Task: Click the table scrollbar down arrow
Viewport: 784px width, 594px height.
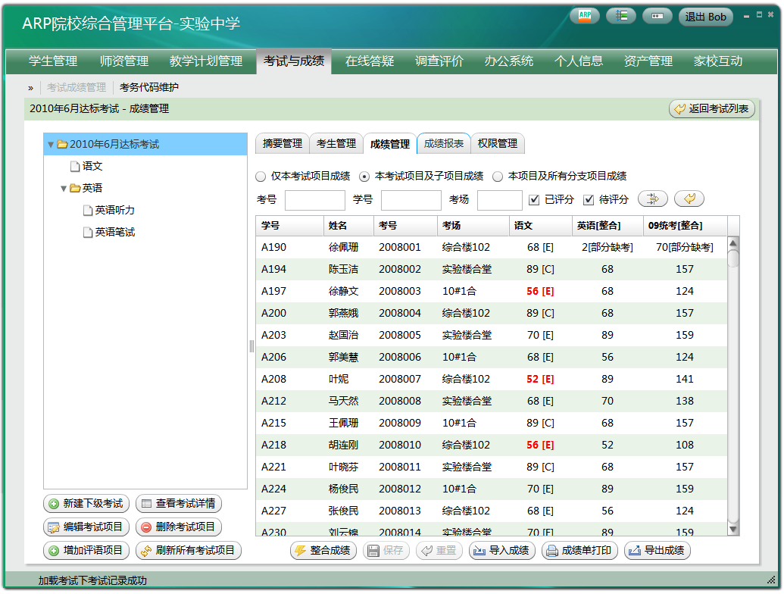Action: [x=733, y=529]
